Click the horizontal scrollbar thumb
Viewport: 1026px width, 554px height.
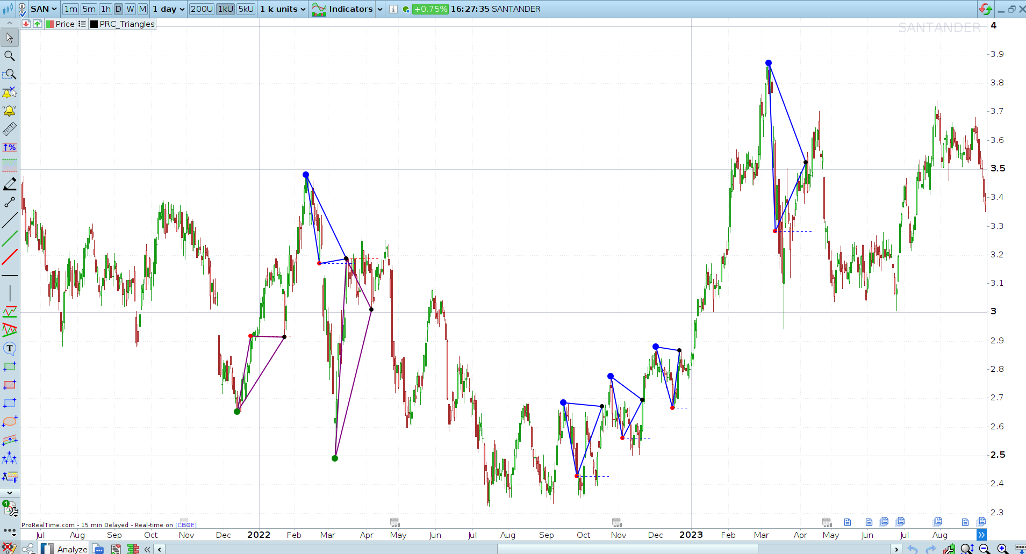tap(627, 549)
